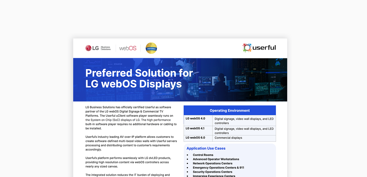
Task: Click the bullet next to Control Rooms
Action: click(x=187, y=155)
